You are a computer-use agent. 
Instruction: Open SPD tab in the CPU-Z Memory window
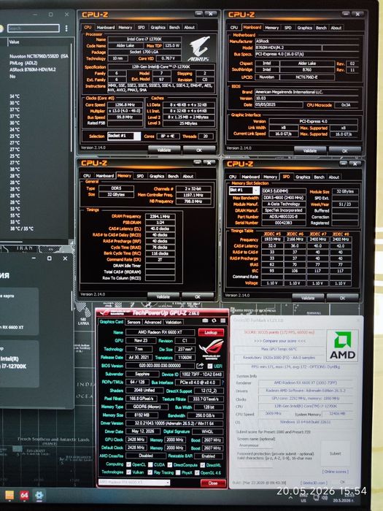(140, 176)
